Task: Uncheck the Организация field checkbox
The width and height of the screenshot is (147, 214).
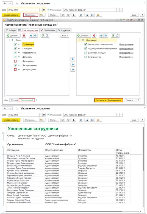Action: (15, 44)
